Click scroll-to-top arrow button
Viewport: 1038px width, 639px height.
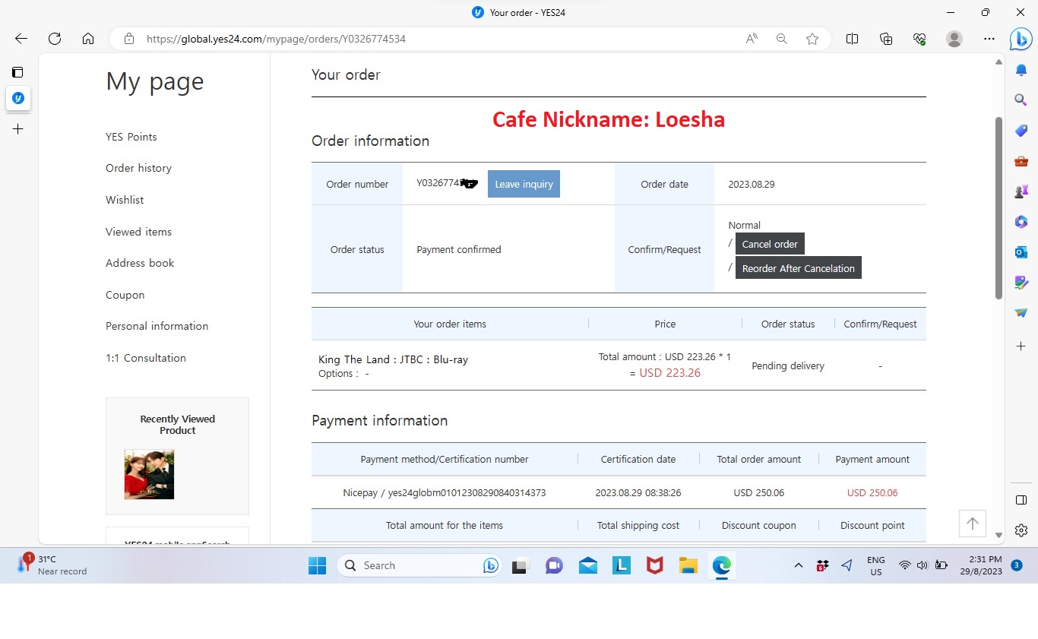[972, 523]
